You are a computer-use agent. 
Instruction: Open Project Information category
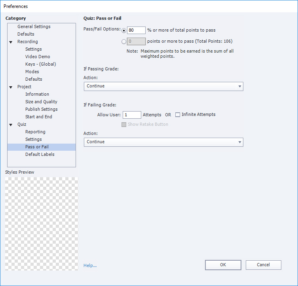[37, 94]
